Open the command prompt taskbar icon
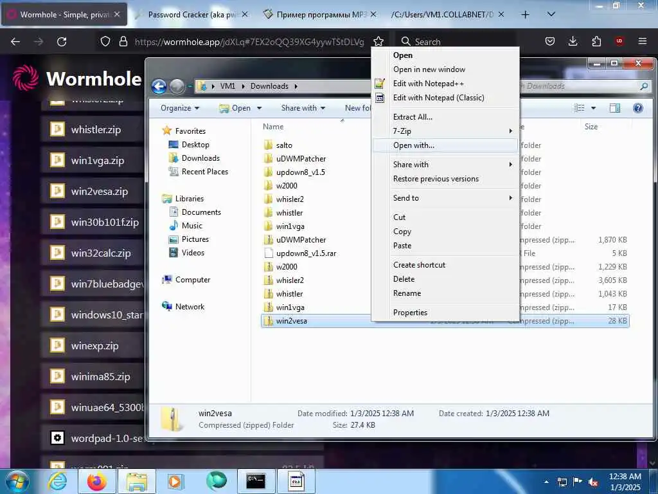The image size is (658, 494). click(256, 481)
